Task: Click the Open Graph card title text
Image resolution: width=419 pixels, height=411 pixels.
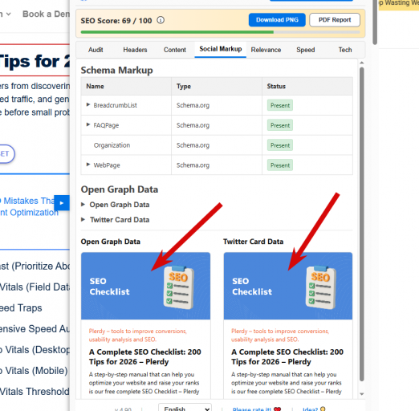Action: tap(145, 356)
